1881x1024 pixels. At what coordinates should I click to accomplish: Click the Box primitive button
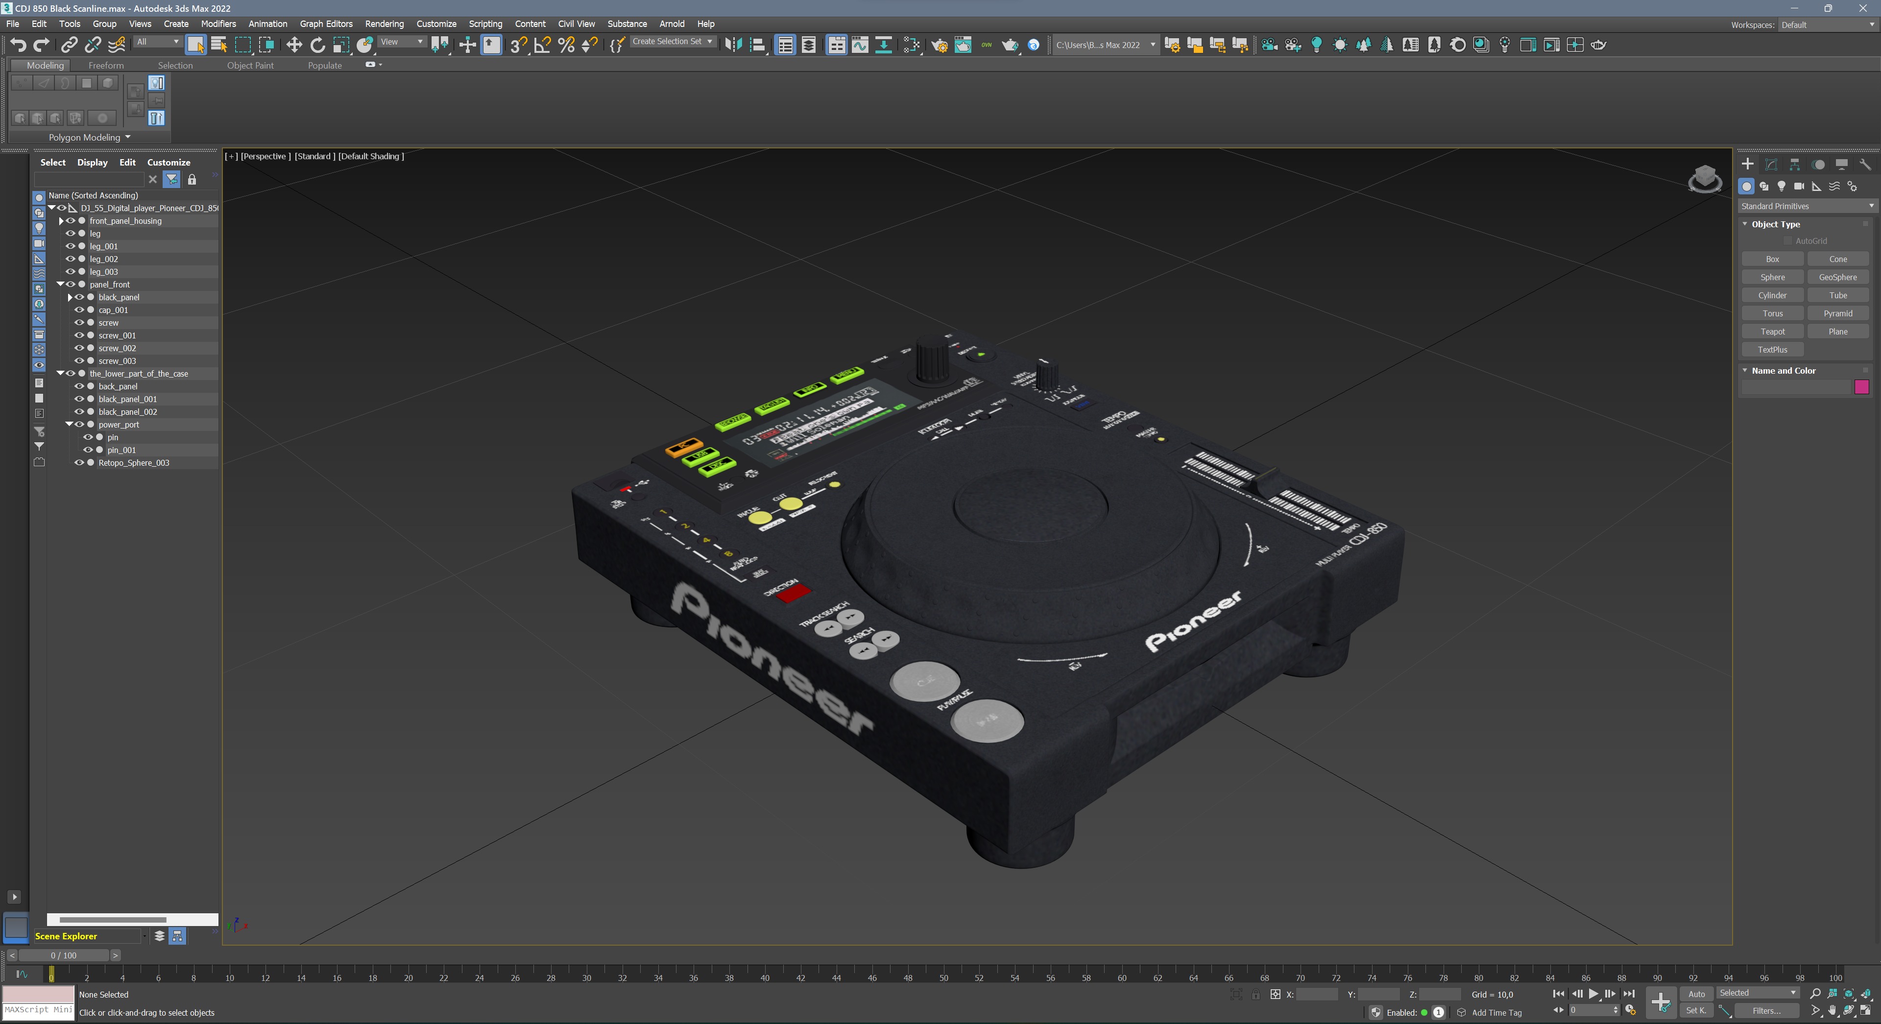click(1772, 259)
